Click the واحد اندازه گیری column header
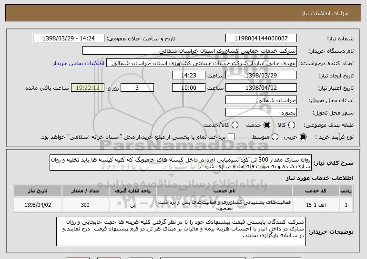 pos(133,191)
